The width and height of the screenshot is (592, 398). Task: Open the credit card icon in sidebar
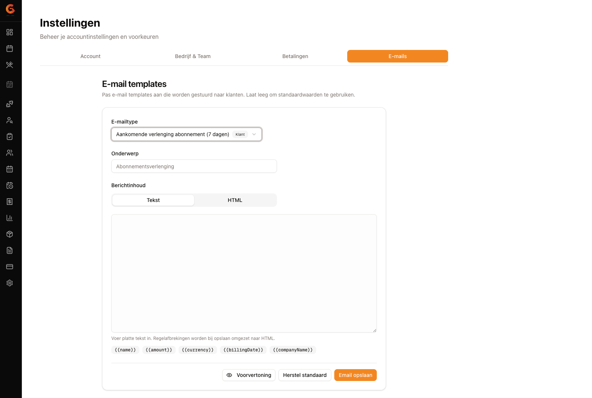click(10, 267)
